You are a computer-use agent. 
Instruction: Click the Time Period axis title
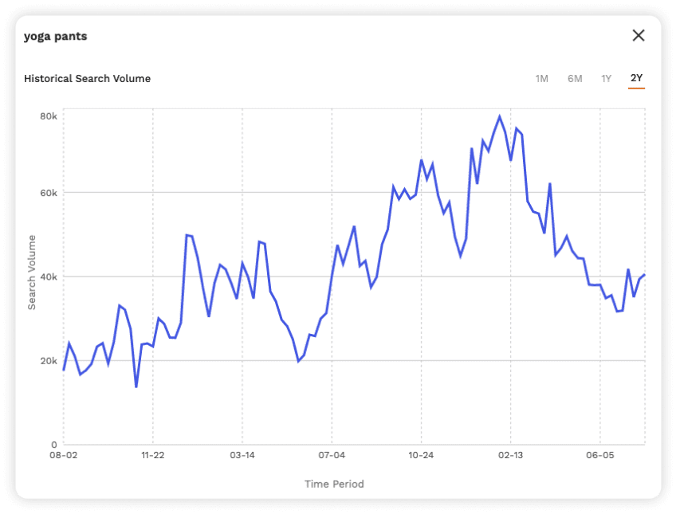coord(334,484)
